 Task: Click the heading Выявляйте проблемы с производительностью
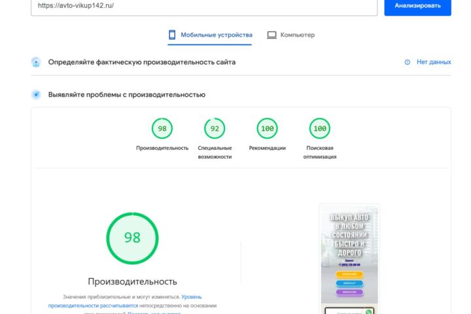(127, 95)
